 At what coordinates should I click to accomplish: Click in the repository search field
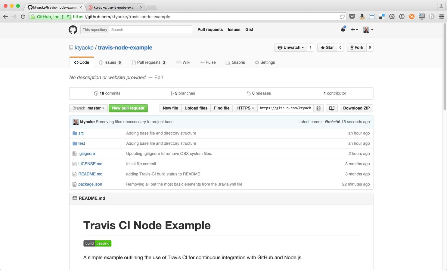pyautogui.click(x=151, y=29)
